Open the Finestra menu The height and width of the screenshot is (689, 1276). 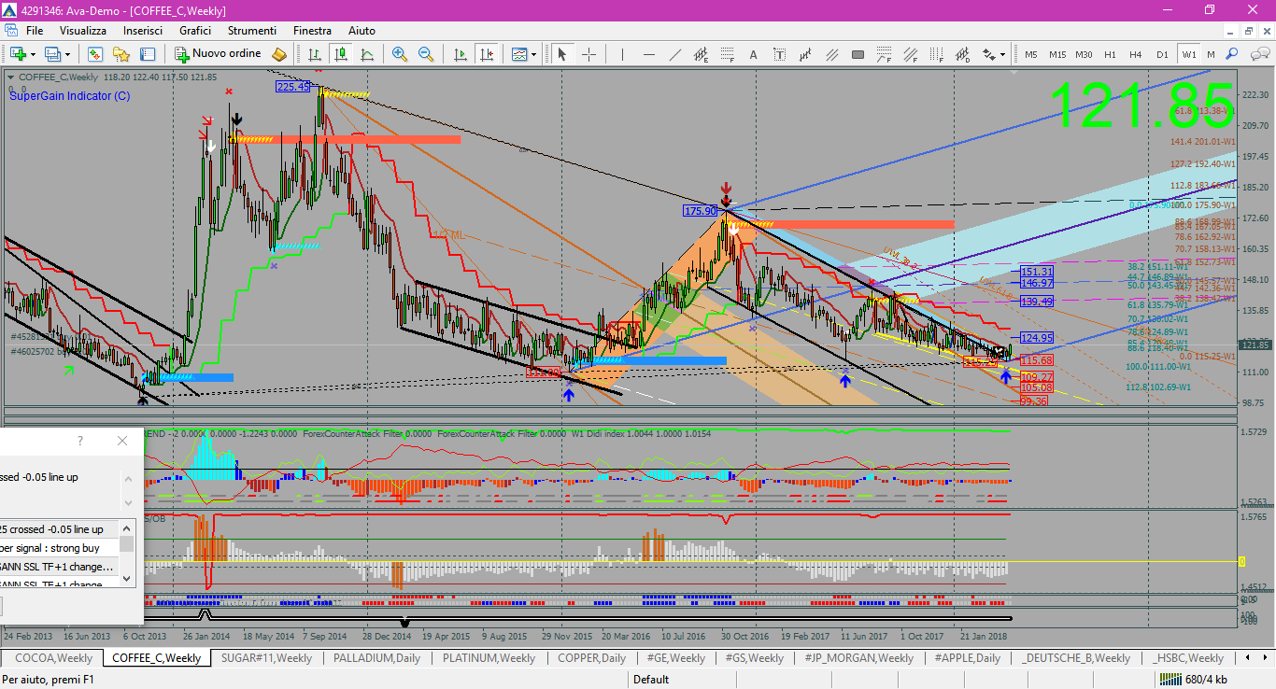pos(312,31)
